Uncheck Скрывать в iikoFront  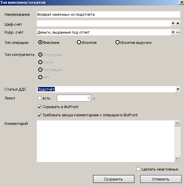(39, 107)
